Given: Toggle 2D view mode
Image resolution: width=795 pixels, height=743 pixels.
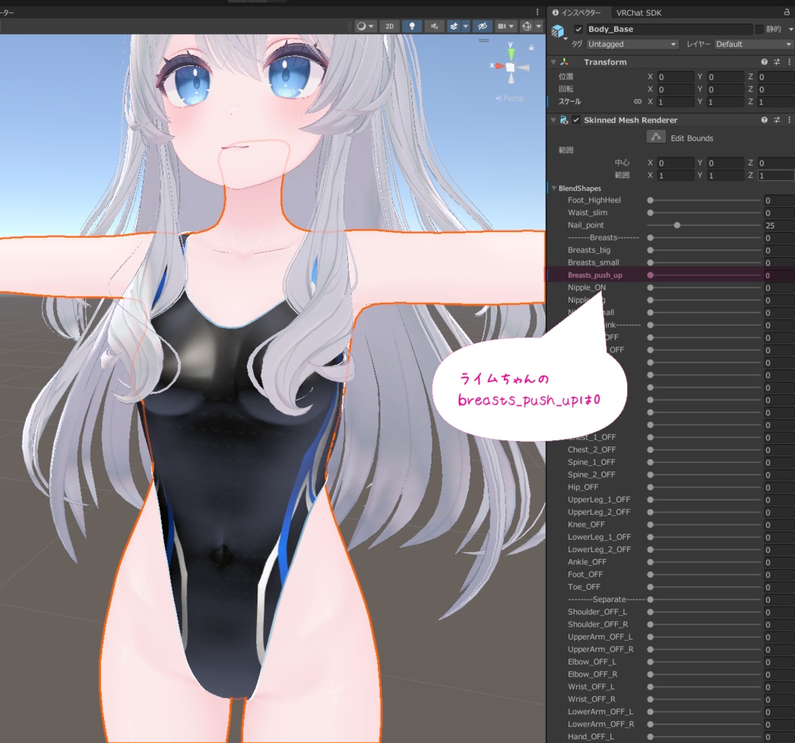Looking at the screenshot, I should pos(390,26).
